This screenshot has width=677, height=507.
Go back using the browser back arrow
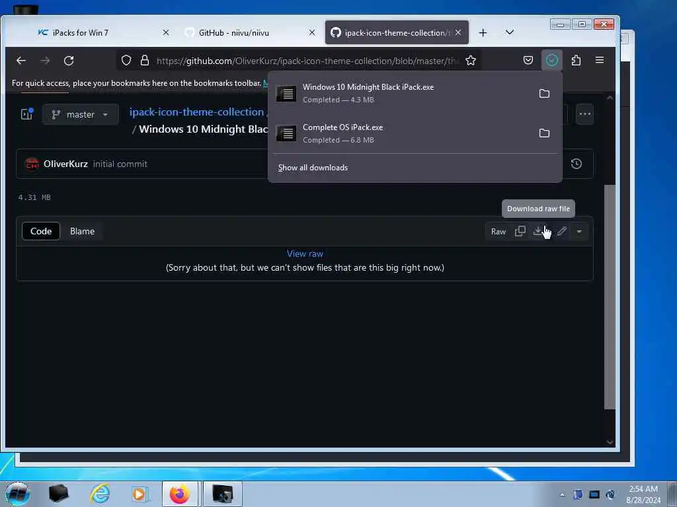[x=21, y=61]
